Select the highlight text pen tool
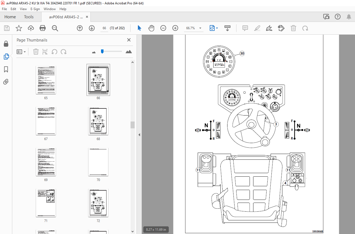The height and width of the screenshot is (234, 355). pyautogui.click(x=257, y=28)
